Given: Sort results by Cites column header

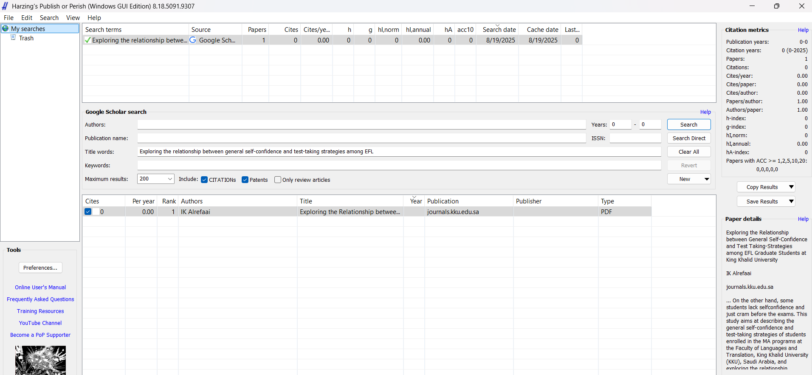Looking at the screenshot, I should pos(104,201).
